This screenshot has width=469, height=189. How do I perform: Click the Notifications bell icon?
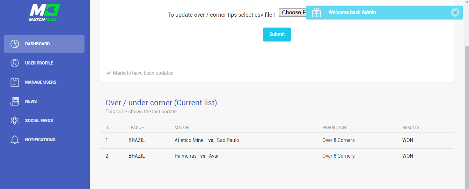[15, 140]
